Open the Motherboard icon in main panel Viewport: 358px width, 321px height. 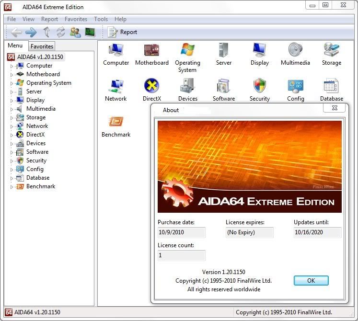click(x=151, y=50)
